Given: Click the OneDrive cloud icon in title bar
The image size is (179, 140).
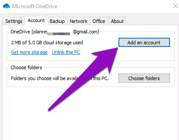Looking at the screenshot, I should pos(7,6).
